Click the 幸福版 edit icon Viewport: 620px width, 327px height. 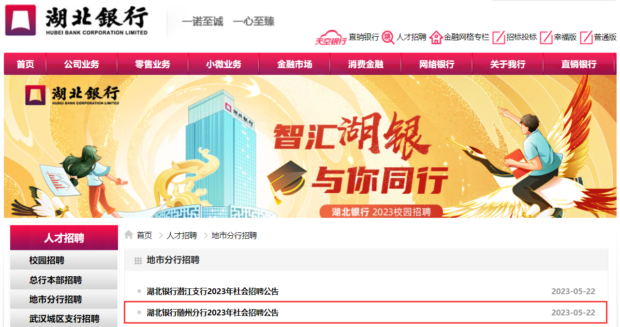point(546,37)
